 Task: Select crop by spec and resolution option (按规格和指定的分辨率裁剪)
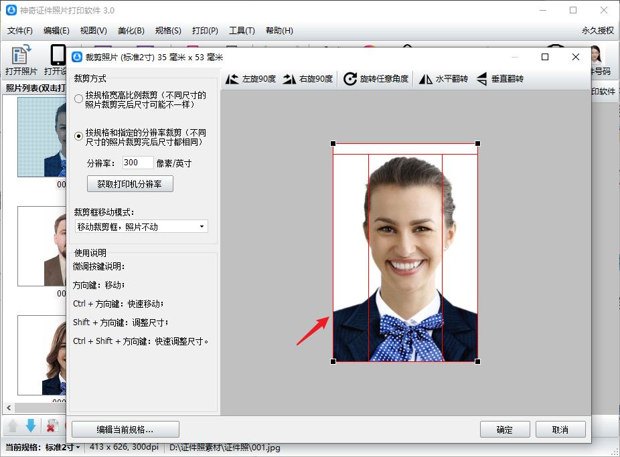click(79, 136)
